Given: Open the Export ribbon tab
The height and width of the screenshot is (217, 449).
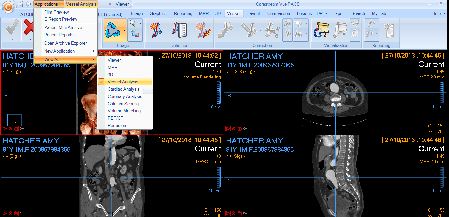Looking at the screenshot, I should pos(338,13).
